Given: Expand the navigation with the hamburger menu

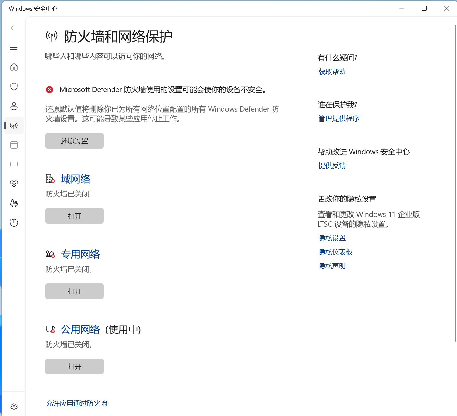Looking at the screenshot, I should (14, 47).
